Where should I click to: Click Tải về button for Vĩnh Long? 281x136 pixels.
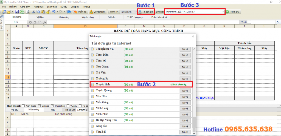(x=185, y=108)
